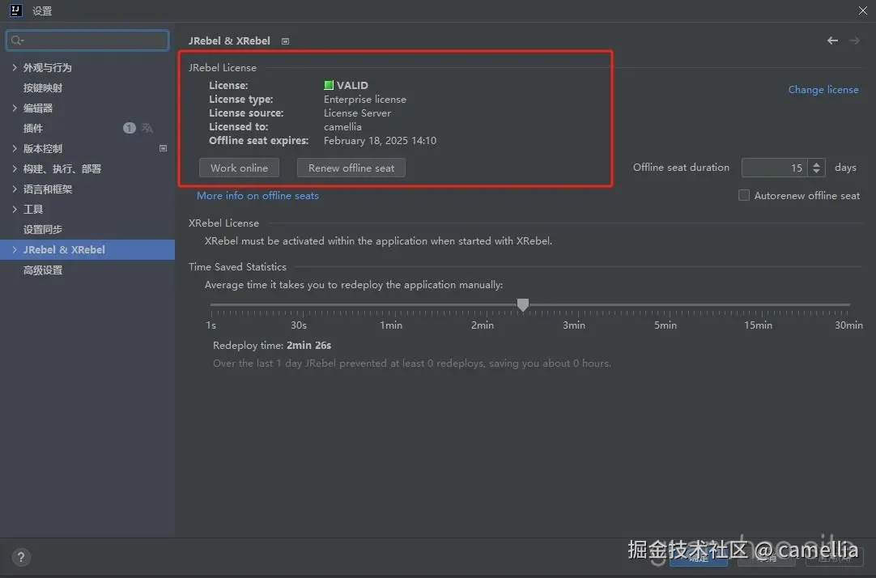Open the Change license link
Viewport: 876px width, 578px height.
coord(823,89)
